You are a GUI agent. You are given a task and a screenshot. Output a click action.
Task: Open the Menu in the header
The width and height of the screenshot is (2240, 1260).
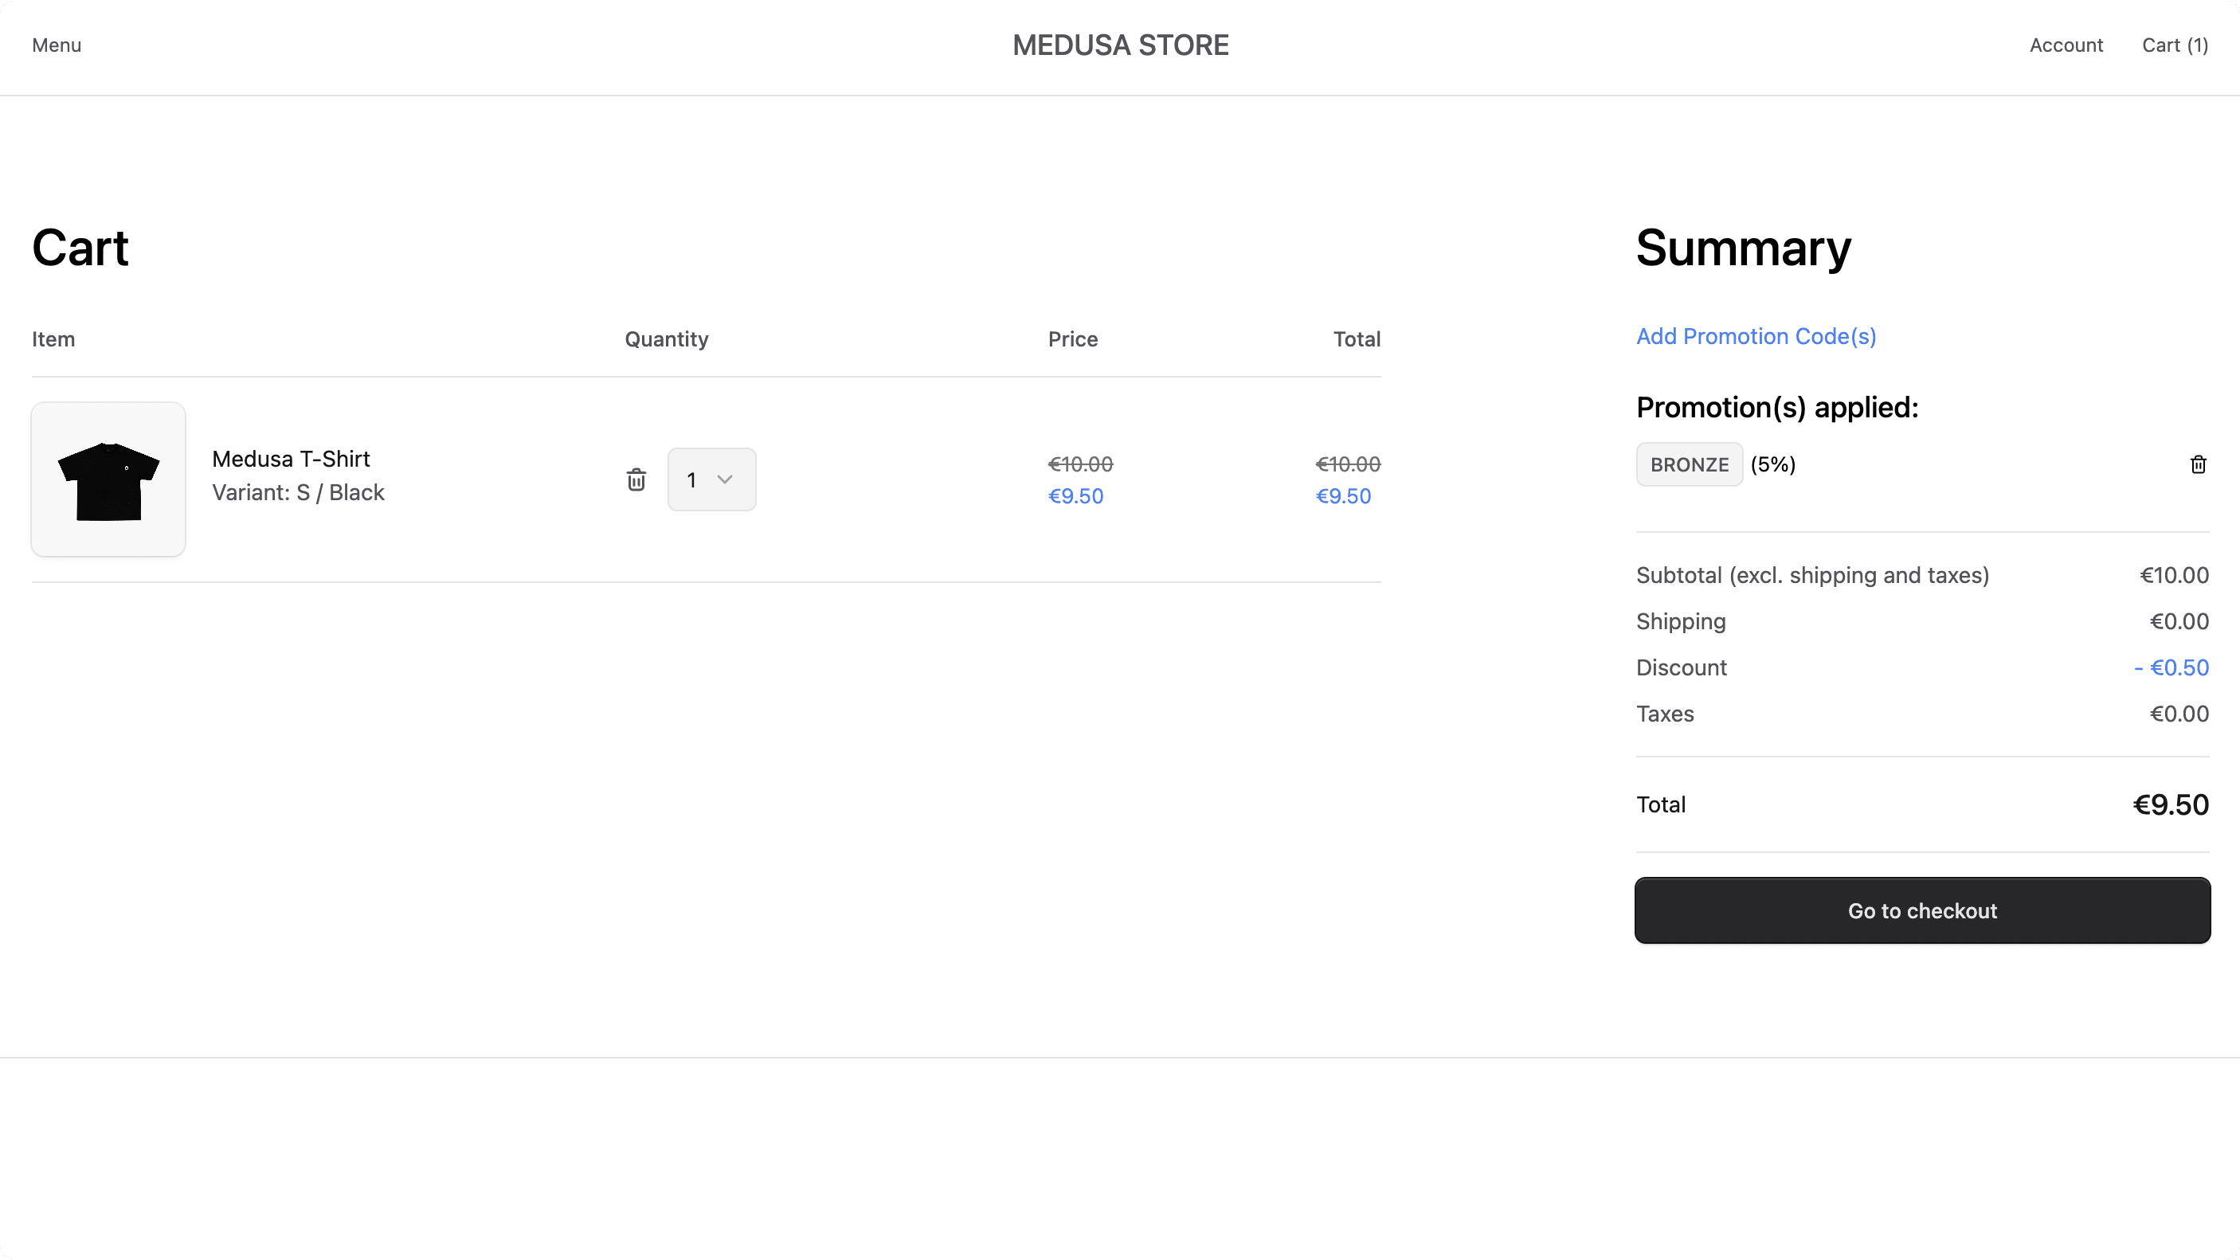pyautogui.click(x=57, y=45)
